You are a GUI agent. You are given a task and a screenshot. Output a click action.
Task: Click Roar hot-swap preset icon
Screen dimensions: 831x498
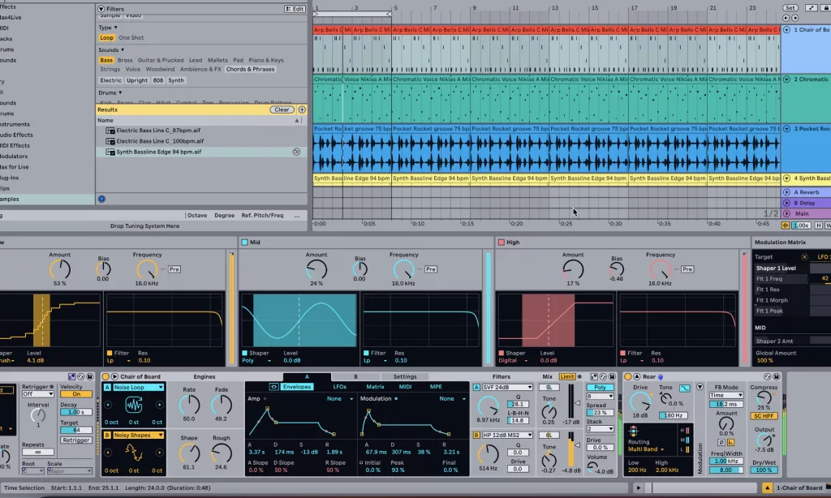pyautogui.click(x=767, y=376)
